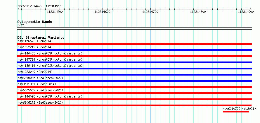Click the red bar under nsv6606272
The image size is (260, 123).
(x=134, y=105)
